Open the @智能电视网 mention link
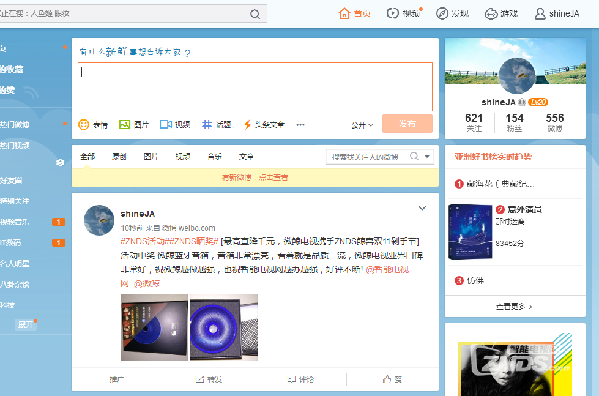This screenshot has height=396, width=599. [x=387, y=269]
